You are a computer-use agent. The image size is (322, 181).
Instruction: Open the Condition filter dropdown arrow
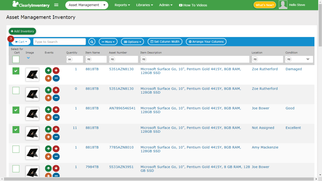(308, 59)
